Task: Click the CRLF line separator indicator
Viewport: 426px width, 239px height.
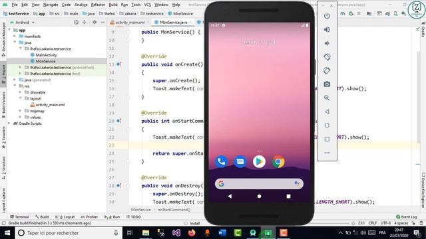Action: click(x=373, y=223)
